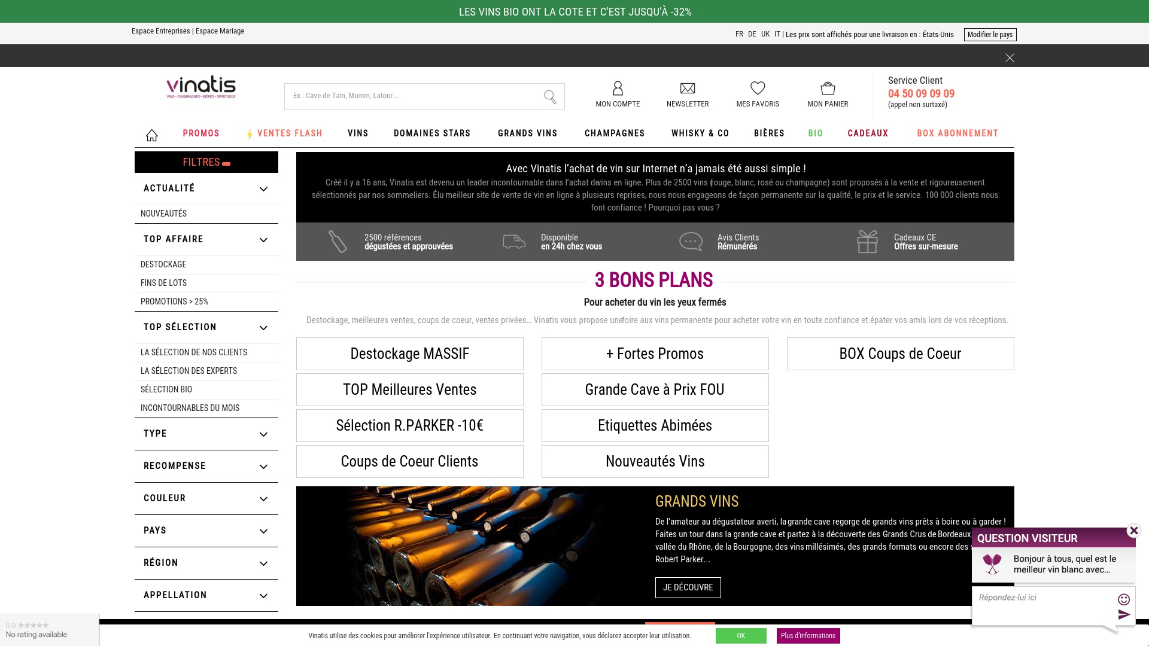
Task: Click the wine glasses chat avatar icon
Action: pos(992,564)
